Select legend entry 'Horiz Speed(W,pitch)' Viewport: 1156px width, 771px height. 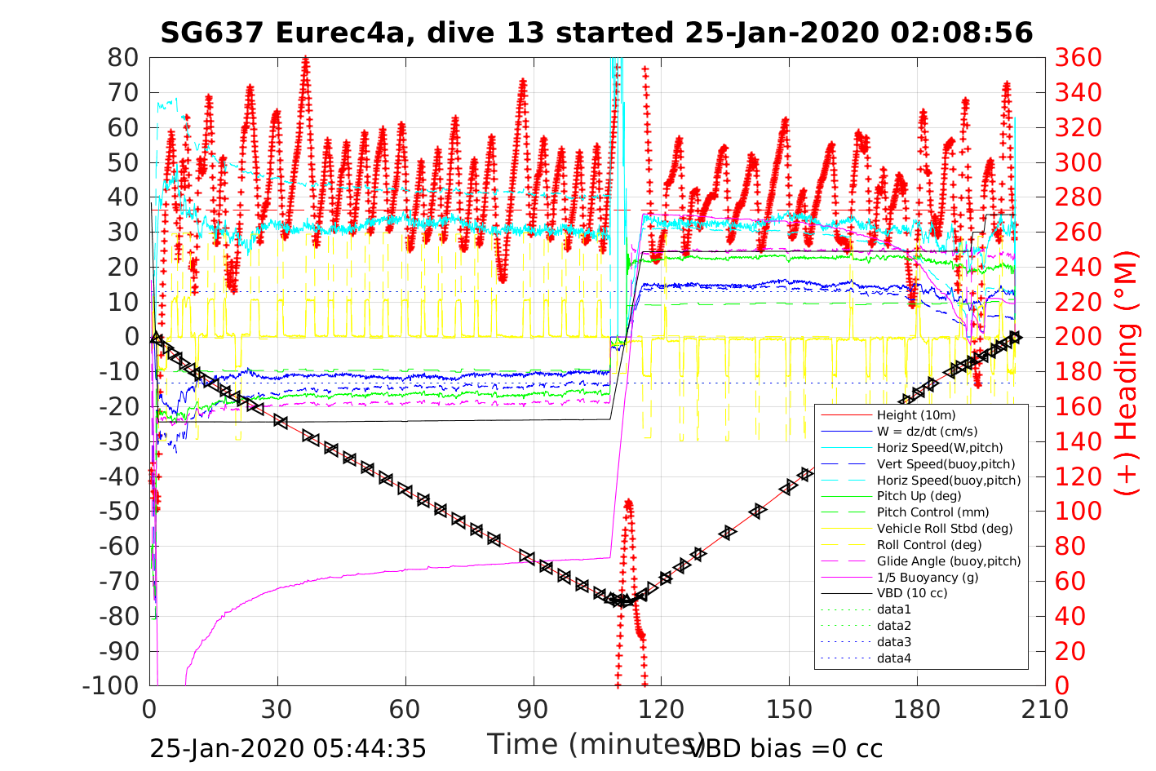(940, 448)
